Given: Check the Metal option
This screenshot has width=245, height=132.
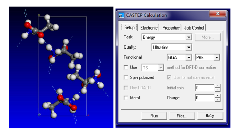Looking at the screenshot, I should pos(126,98).
